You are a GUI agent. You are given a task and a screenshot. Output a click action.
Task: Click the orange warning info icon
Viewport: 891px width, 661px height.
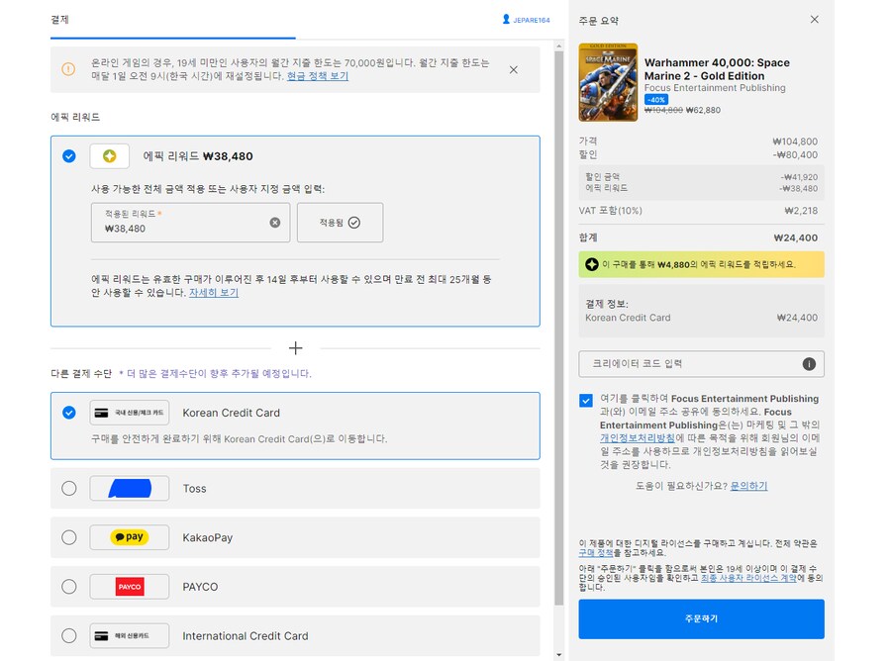click(x=68, y=69)
